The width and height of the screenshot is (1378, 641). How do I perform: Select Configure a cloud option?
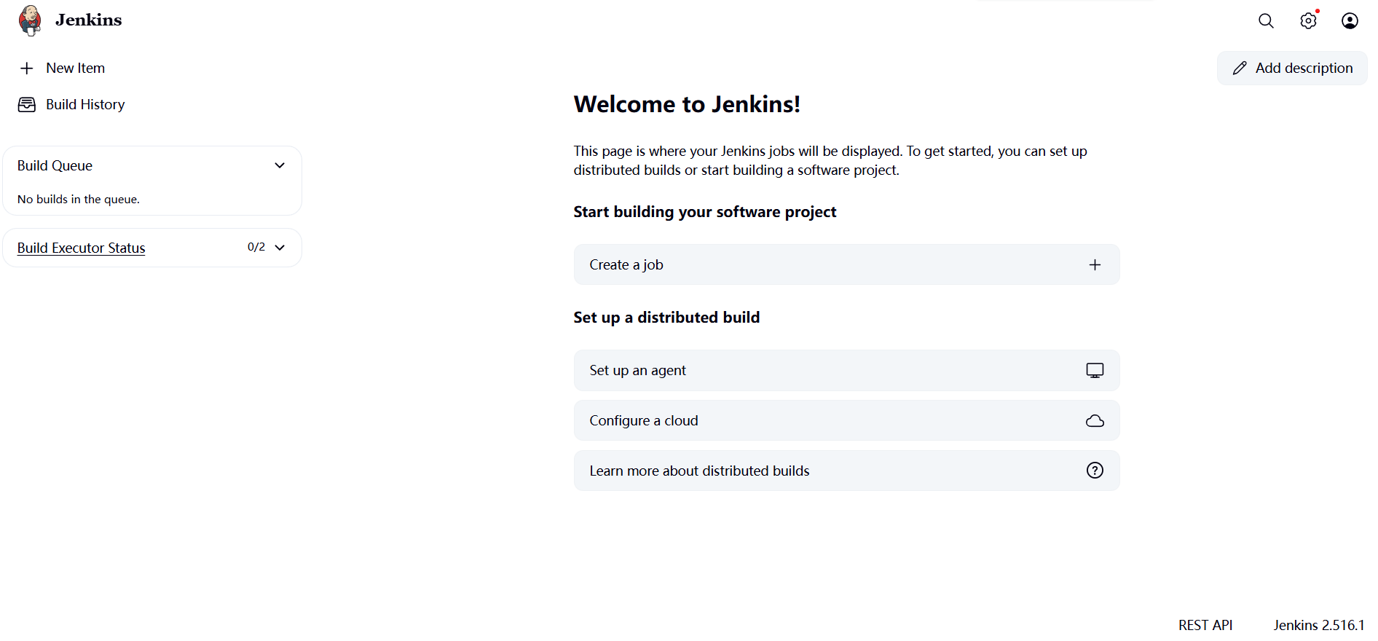click(846, 421)
